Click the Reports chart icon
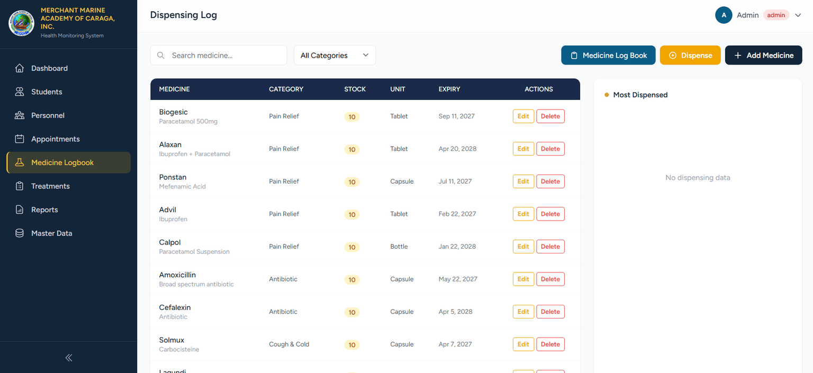813x373 pixels. click(x=20, y=210)
